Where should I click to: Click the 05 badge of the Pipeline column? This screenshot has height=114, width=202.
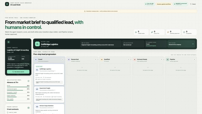(168, 60)
